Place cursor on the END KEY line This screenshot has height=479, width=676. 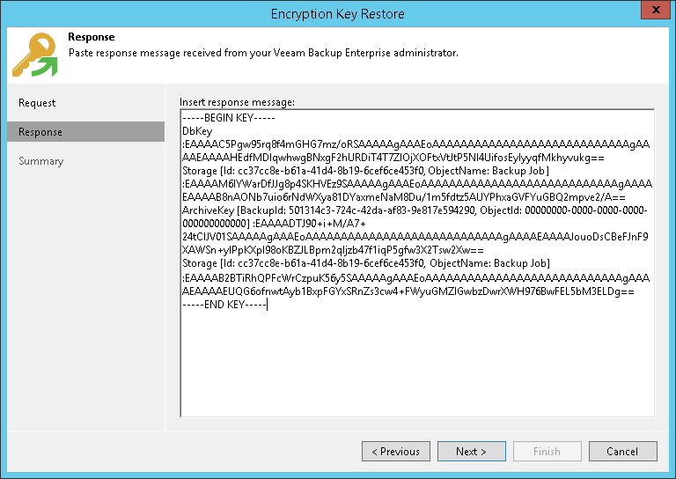point(224,305)
